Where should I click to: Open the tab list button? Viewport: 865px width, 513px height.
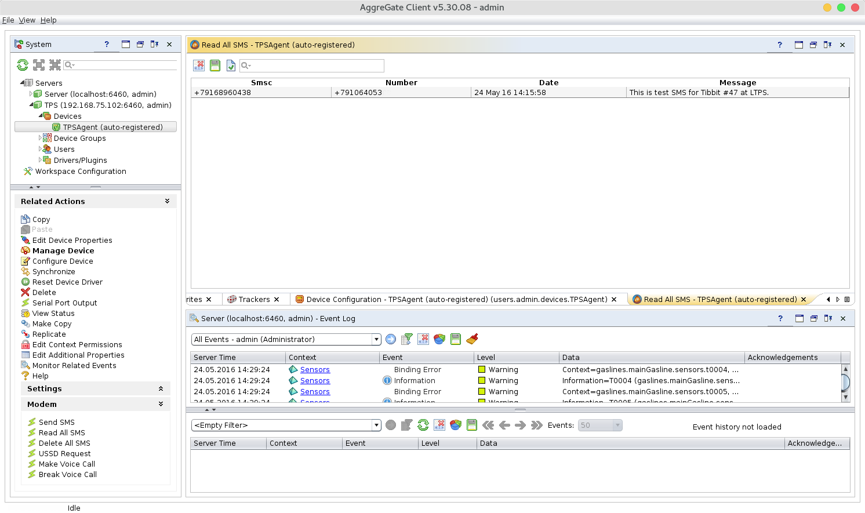click(847, 299)
